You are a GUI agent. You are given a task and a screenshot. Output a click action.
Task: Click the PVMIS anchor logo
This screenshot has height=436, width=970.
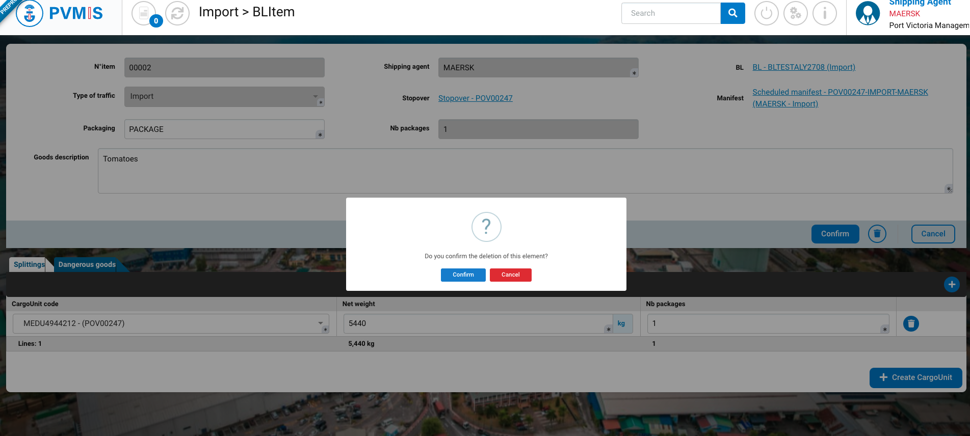(30, 14)
